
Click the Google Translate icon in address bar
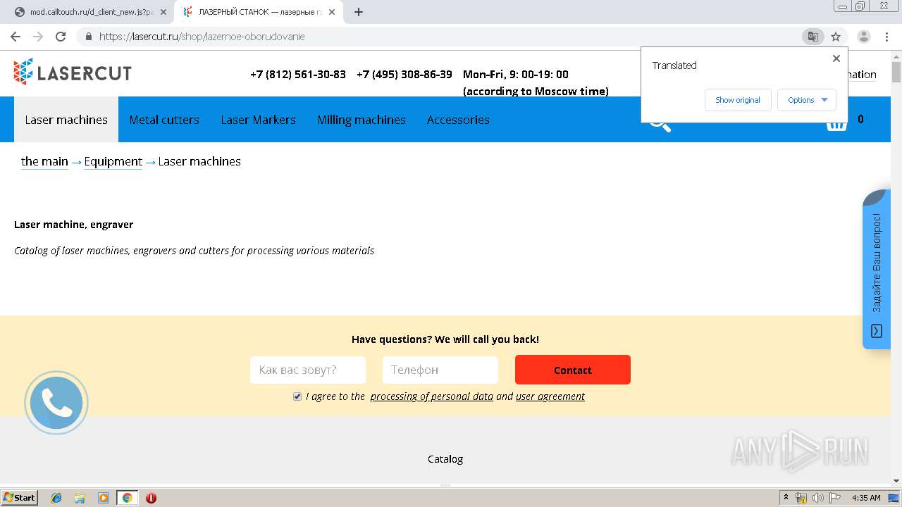[x=813, y=37]
